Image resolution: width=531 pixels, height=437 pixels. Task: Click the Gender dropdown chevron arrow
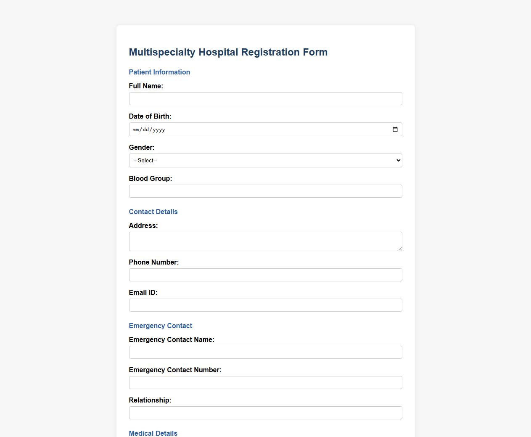coord(397,160)
